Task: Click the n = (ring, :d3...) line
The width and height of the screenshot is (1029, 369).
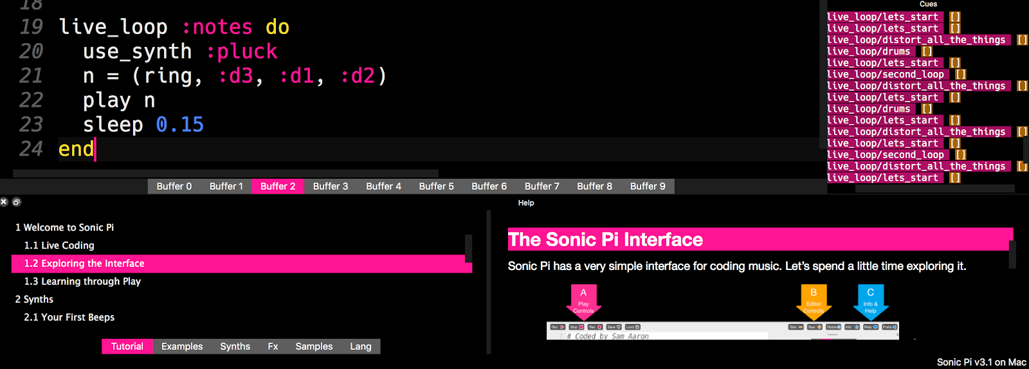Action: pos(235,76)
